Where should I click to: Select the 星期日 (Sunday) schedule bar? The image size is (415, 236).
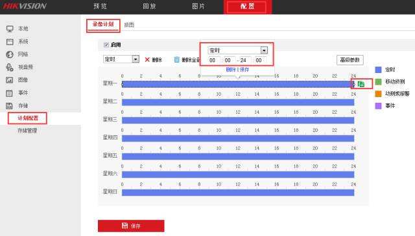(x=238, y=193)
